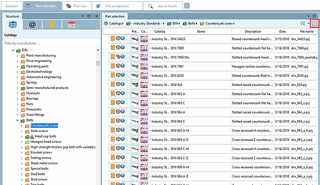Click the table view mode icon
320x185 pixels.
[x=303, y=23]
